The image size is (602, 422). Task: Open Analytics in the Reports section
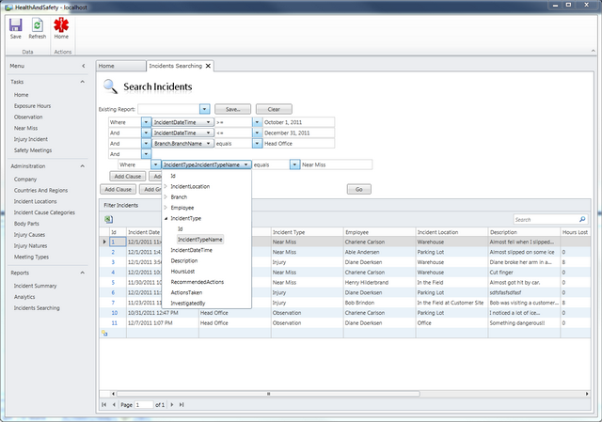coord(24,297)
